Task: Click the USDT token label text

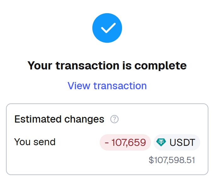Action: 182,142
